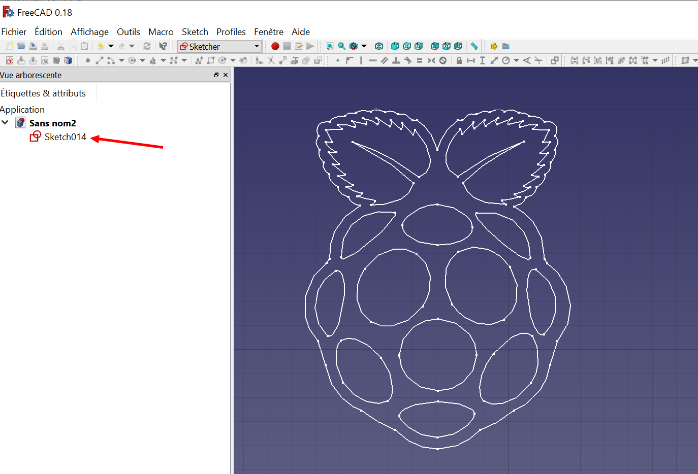Viewport: 698px width, 474px height.
Task: Apply the vertical constraint
Action: point(361,60)
